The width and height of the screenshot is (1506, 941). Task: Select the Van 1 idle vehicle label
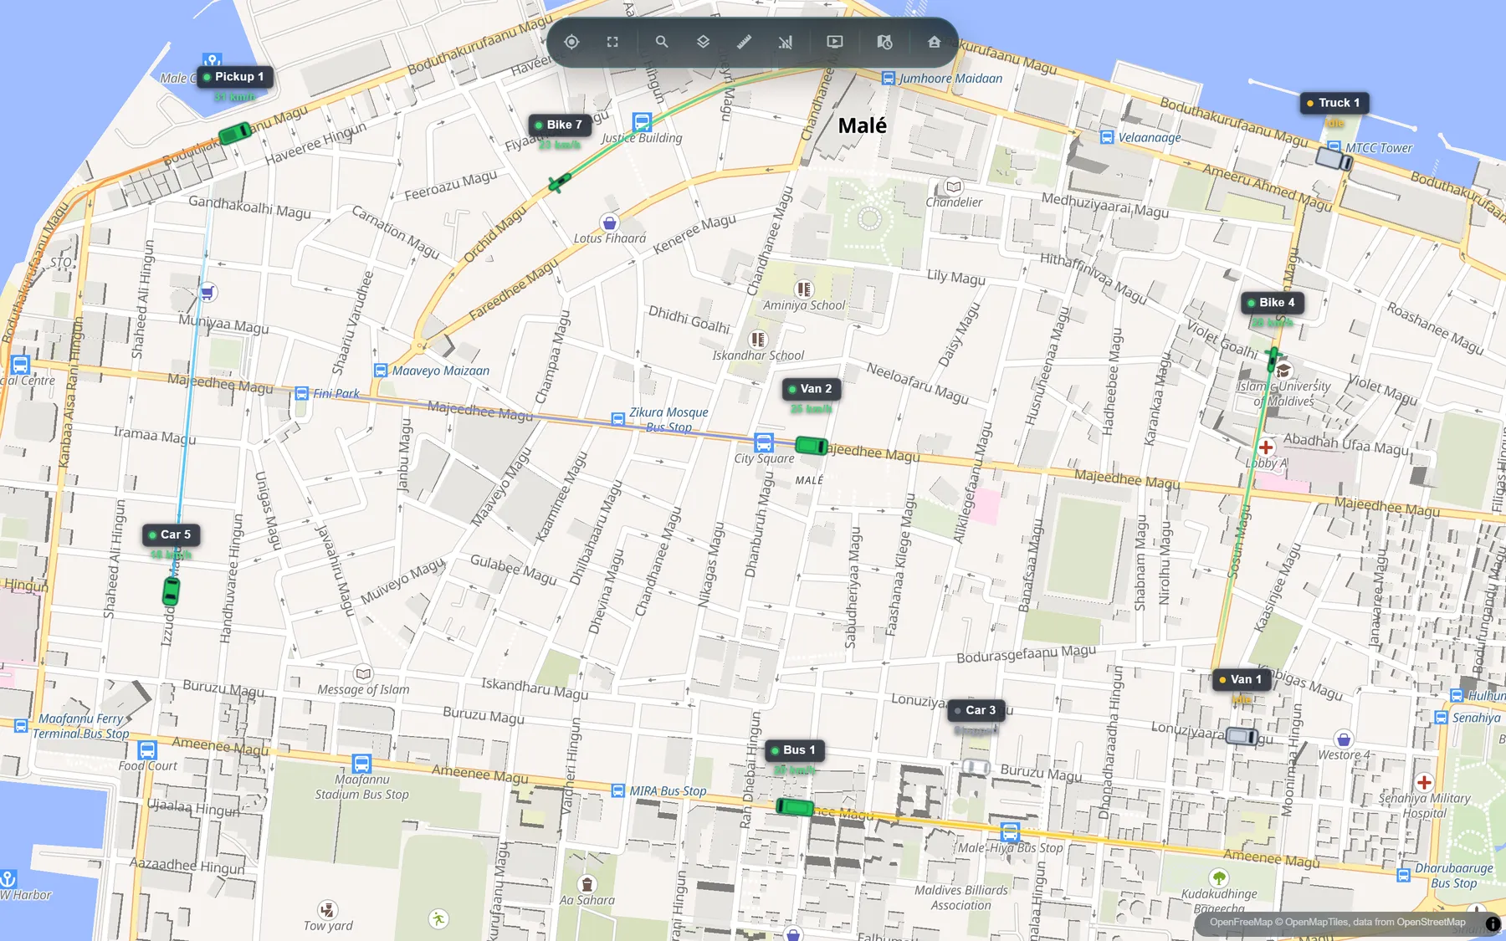(x=1242, y=679)
